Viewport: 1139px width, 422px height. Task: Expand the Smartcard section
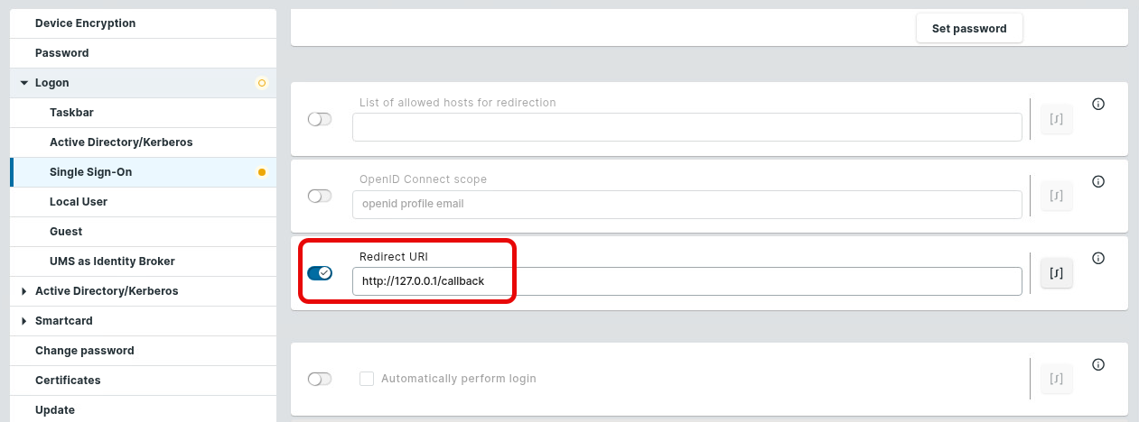(x=24, y=321)
